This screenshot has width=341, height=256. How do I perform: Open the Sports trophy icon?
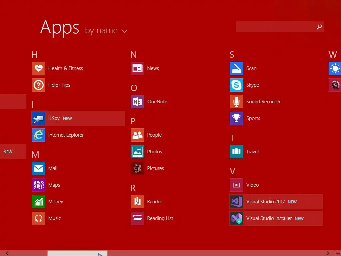pos(236,118)
